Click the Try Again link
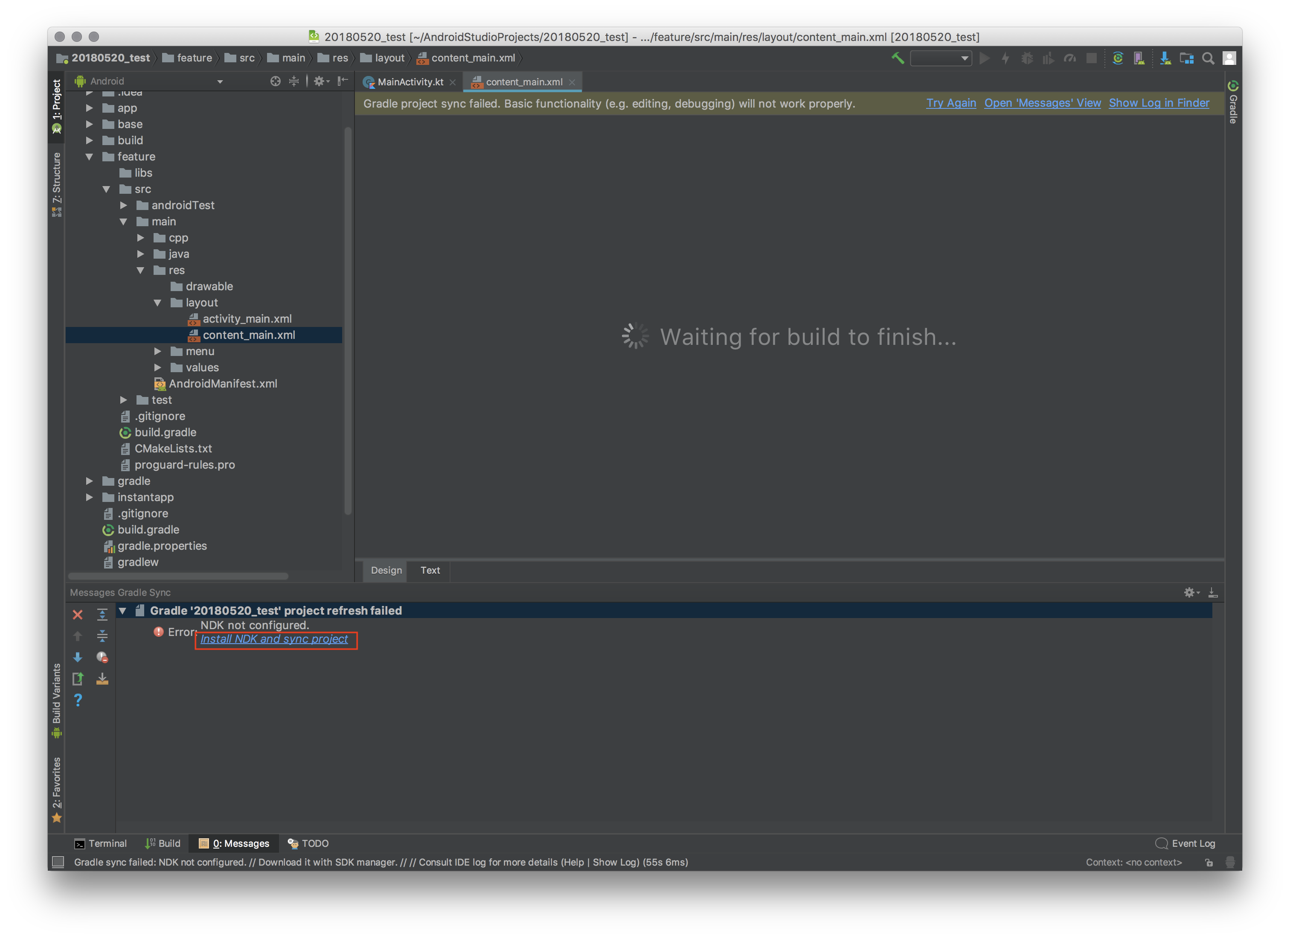Viewport: 1290px width, 939px height. click(951, 103)
